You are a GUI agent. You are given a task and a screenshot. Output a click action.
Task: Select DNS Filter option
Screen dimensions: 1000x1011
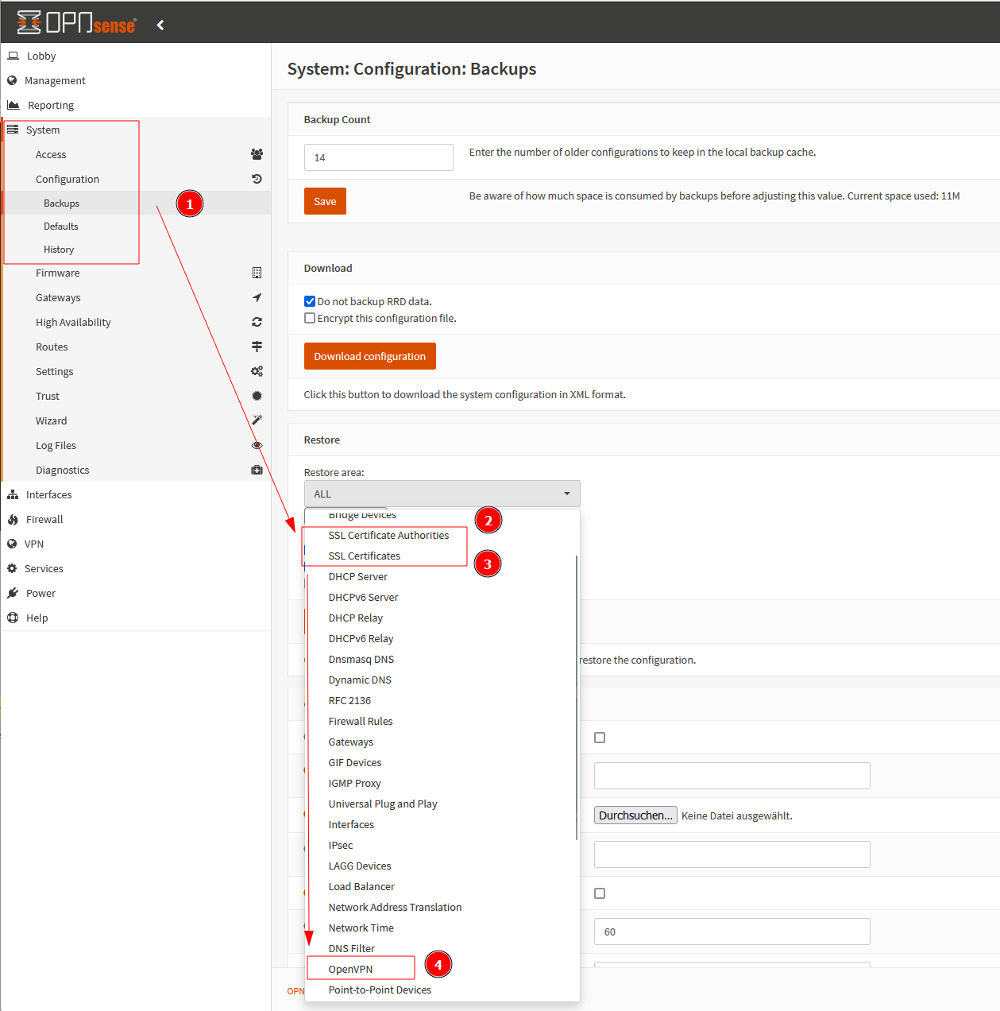[x=352, y=948]
